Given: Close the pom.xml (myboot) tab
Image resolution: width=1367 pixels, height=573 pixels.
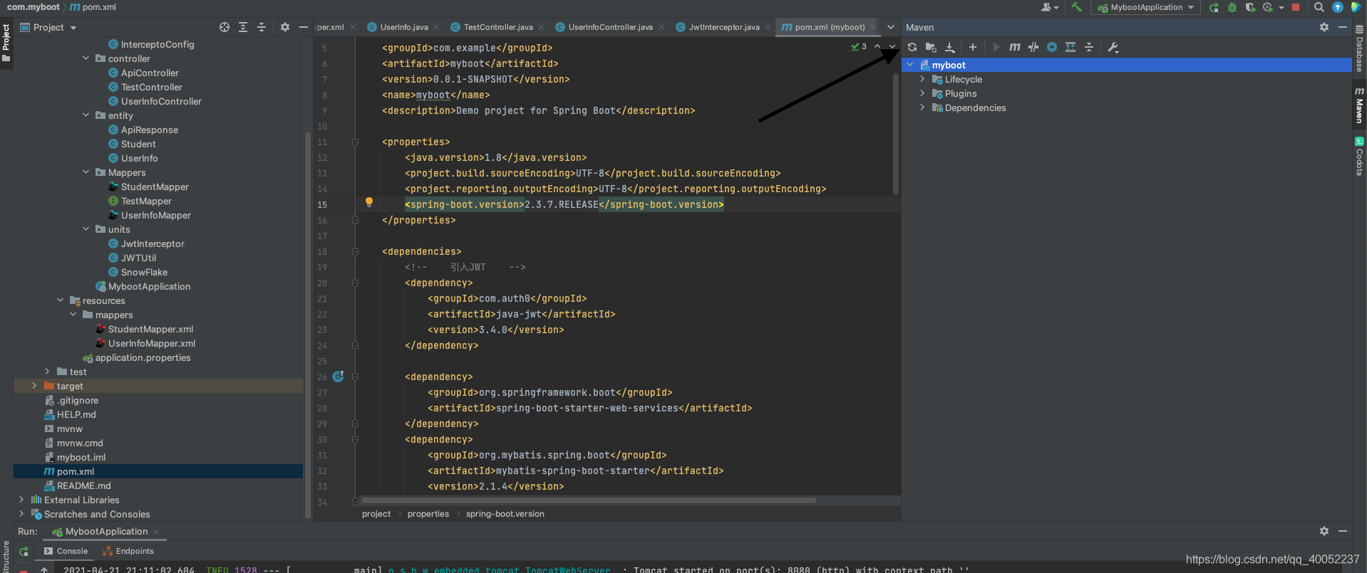Looking at the screenshot, I should coord(873,27).
